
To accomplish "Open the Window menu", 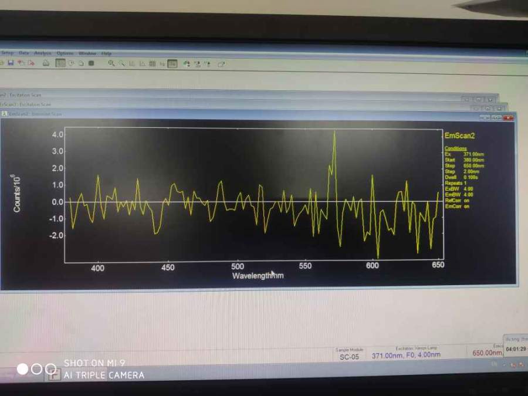I will (87, 53).
